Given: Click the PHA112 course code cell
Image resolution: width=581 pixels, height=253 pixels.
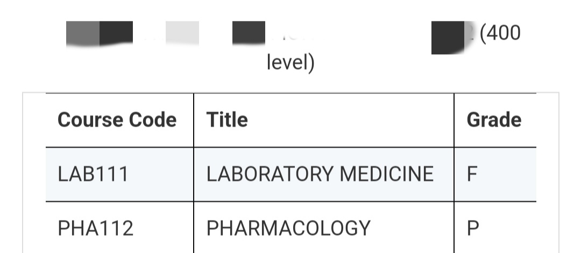Looking at the screenshot, I should coord(95,228).
